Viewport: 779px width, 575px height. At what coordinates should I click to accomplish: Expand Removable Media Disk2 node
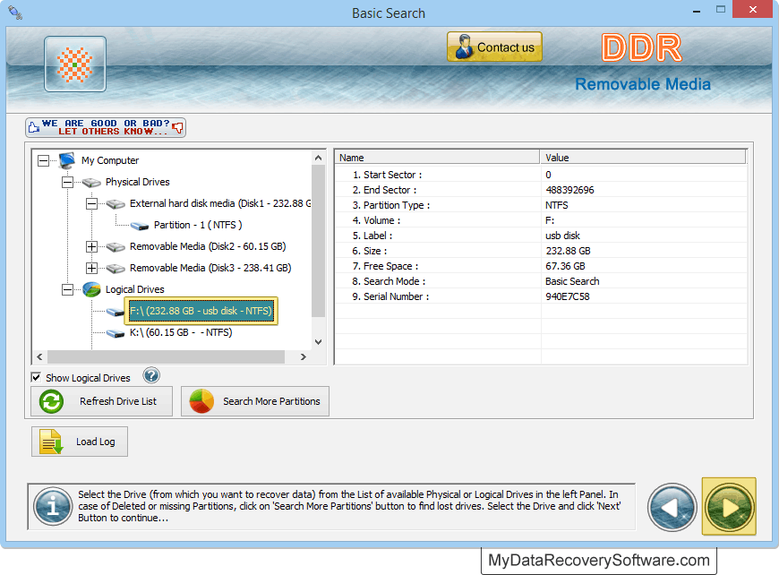pos(91,245)
